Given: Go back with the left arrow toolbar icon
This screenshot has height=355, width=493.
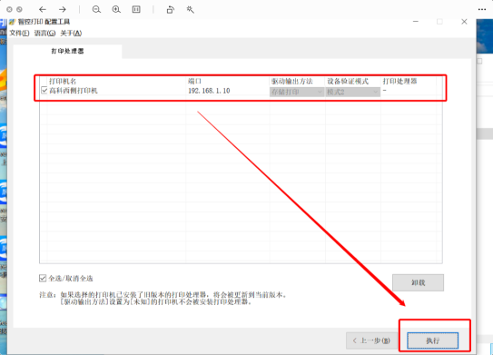Looking at the screenshot, I should point(43,9).
